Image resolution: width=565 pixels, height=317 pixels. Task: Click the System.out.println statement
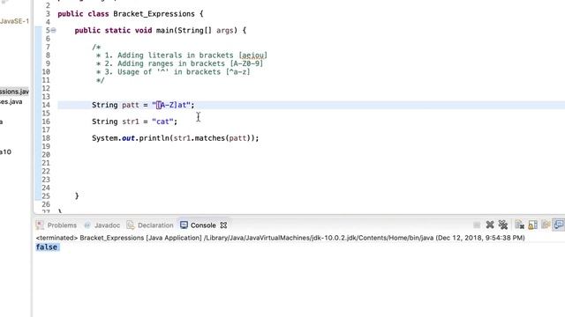coord(175,138)
